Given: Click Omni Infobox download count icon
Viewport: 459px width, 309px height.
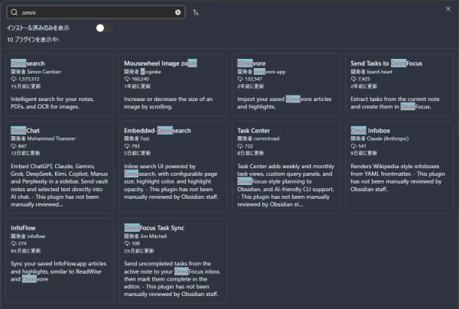Looking at the screenshot, I should pos(353,146).
